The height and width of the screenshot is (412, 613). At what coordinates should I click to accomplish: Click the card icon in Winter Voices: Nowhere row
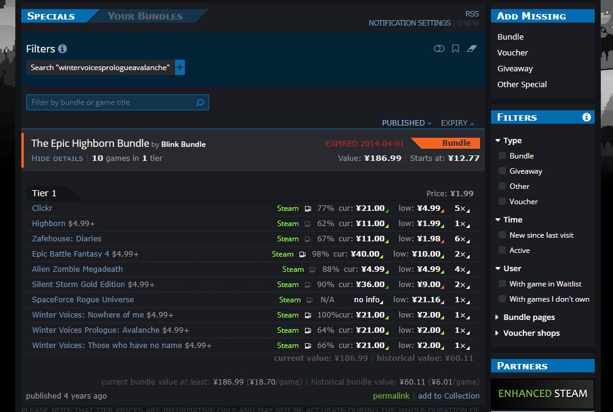[308, 315]
